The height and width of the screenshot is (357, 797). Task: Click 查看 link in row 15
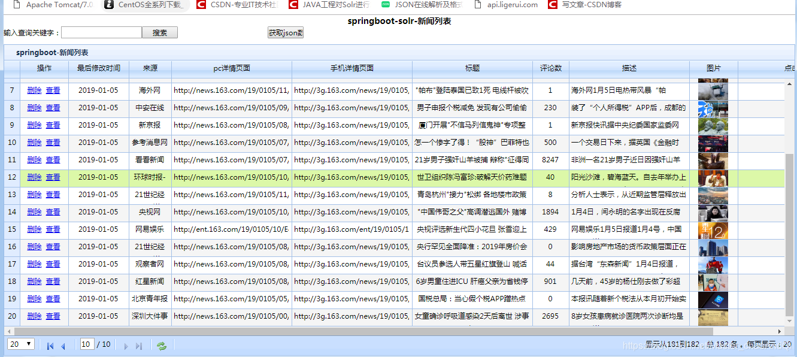click(53, 229)
